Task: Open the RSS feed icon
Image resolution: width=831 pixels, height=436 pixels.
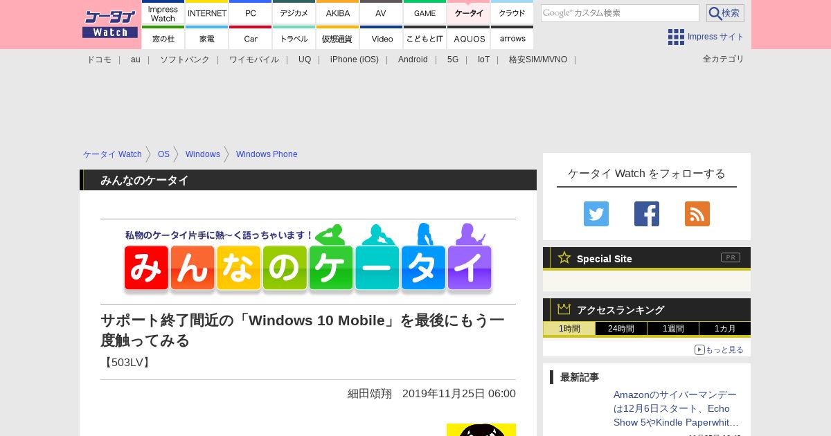Action: (697, 214)
